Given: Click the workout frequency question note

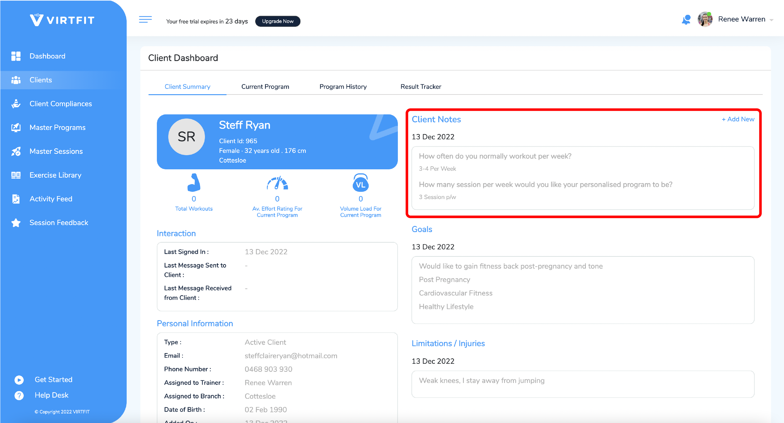Looking at the screenshot, I should click(495, 156).
